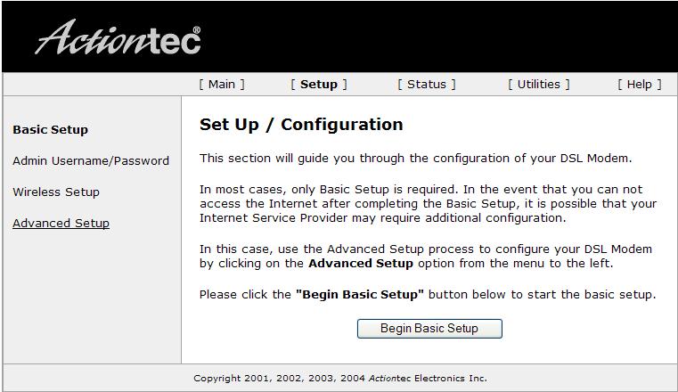Go to Wireless Setup in sidebar
The height and width of the screenshot is (392, 678).
(56, 192)
